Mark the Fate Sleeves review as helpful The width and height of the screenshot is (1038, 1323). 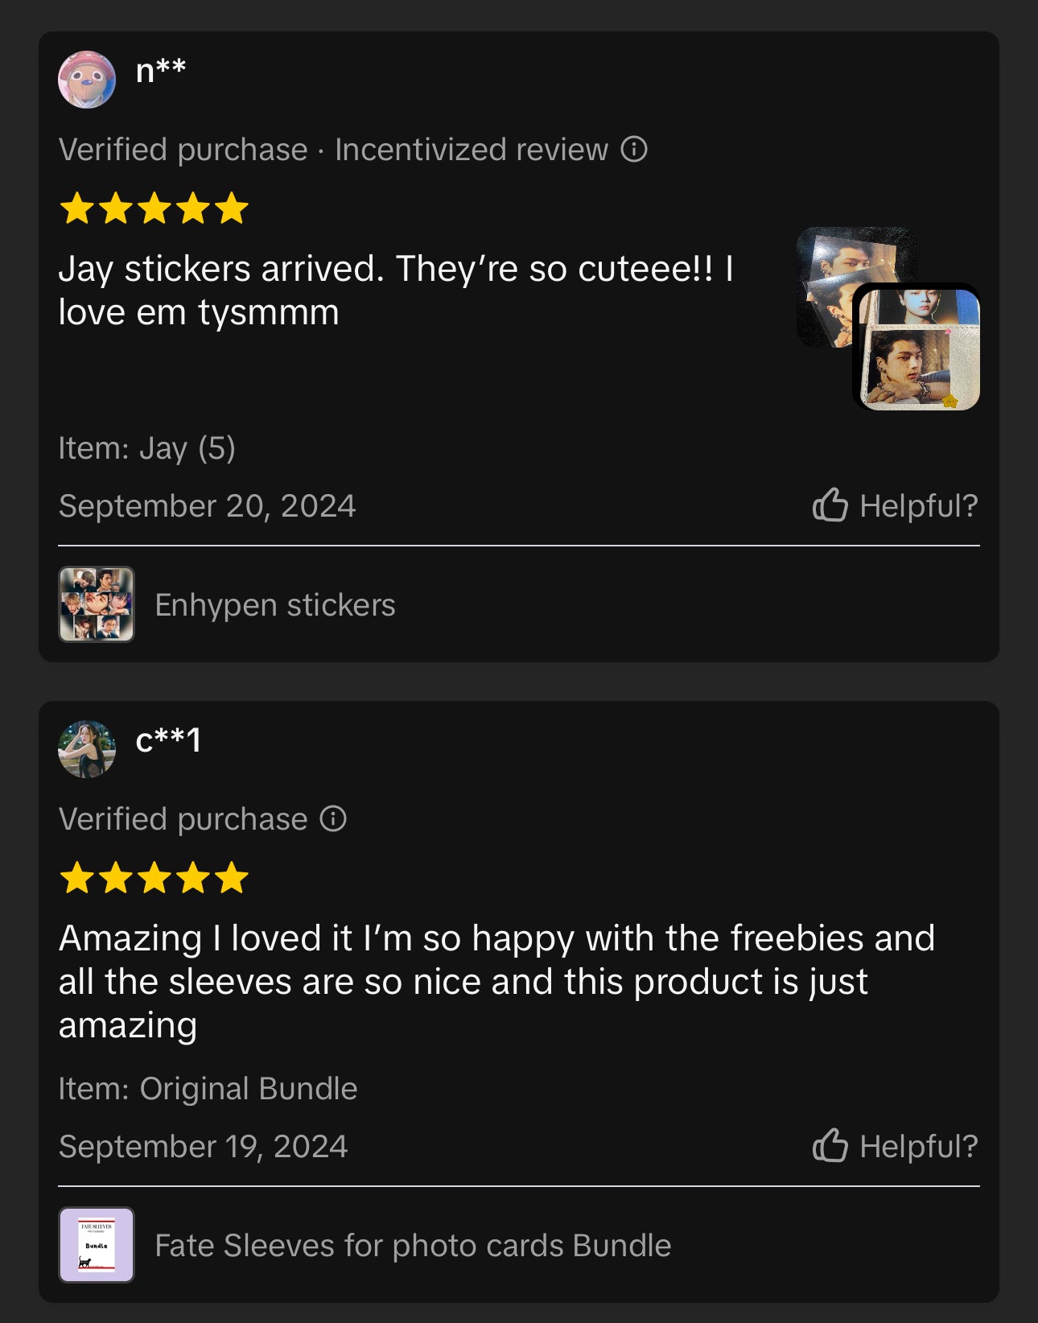(895, 1146)
